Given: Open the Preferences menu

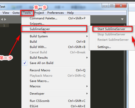Looking at the screenshot, I should (x=55, y=13).
